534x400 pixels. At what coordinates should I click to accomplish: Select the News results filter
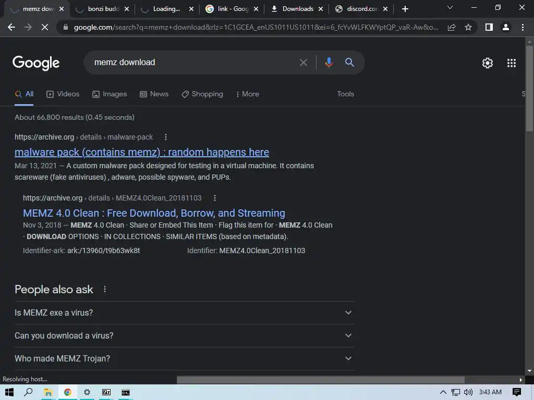[x=154, y=94]
